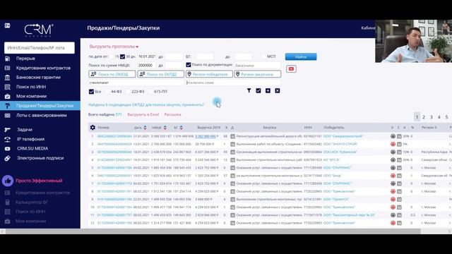
Task: Click the НМЦК minimum field with 2000000
Action: (146, 66)
